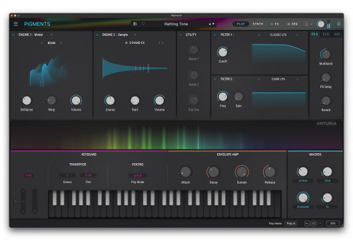Select next modal model arrow beside BEAM
Viewport: 353px width, 247px height.
(61, 43)
